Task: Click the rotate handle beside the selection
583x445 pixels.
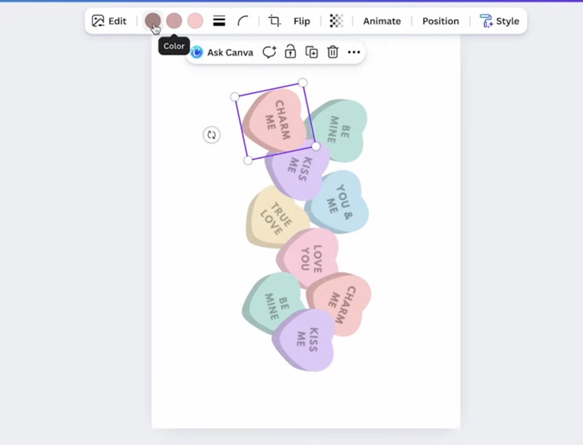Action: pos(211,135)
